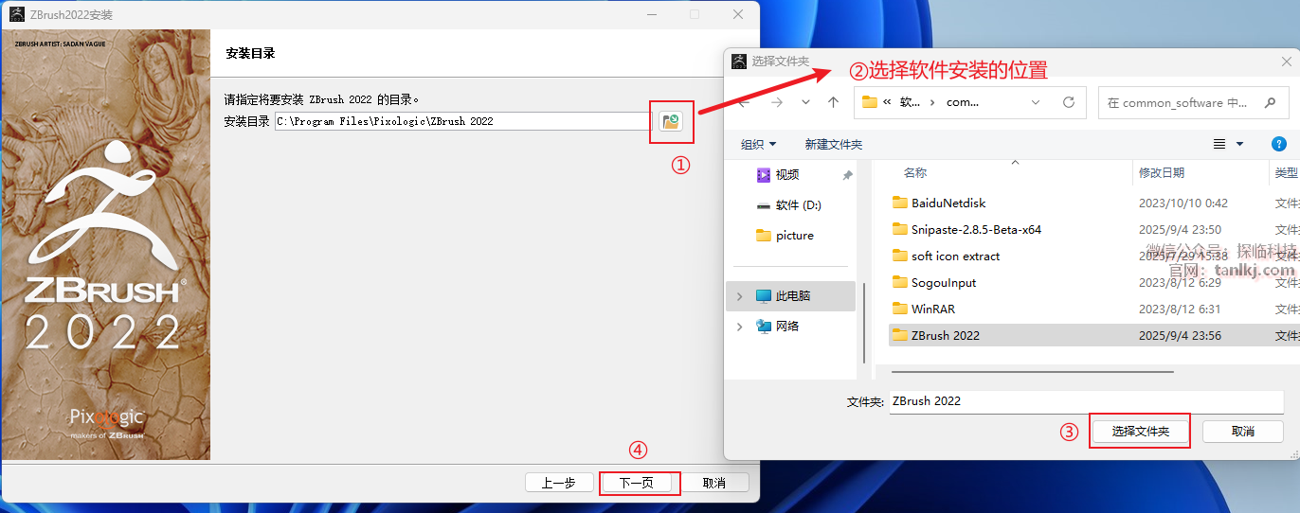Go forward using the dialog's right arrow

(777, 102)
